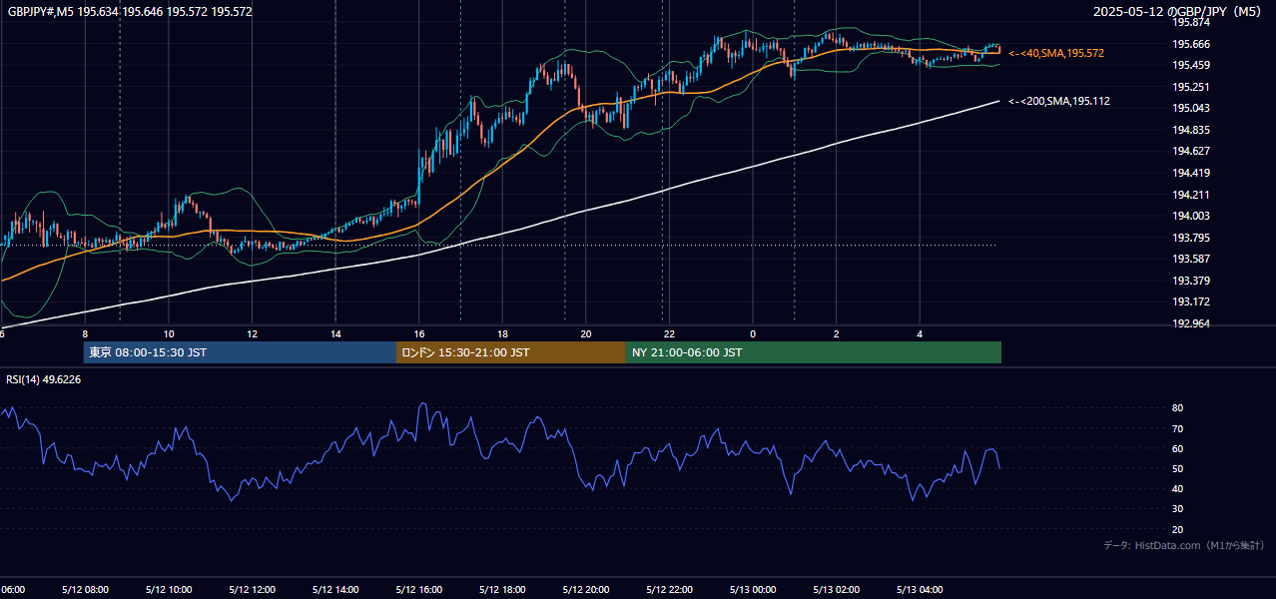Click the 5/12 16:00 bottom time label
Image resolution: width=1276 pixels, height=599 pixels.
point(419,590)
